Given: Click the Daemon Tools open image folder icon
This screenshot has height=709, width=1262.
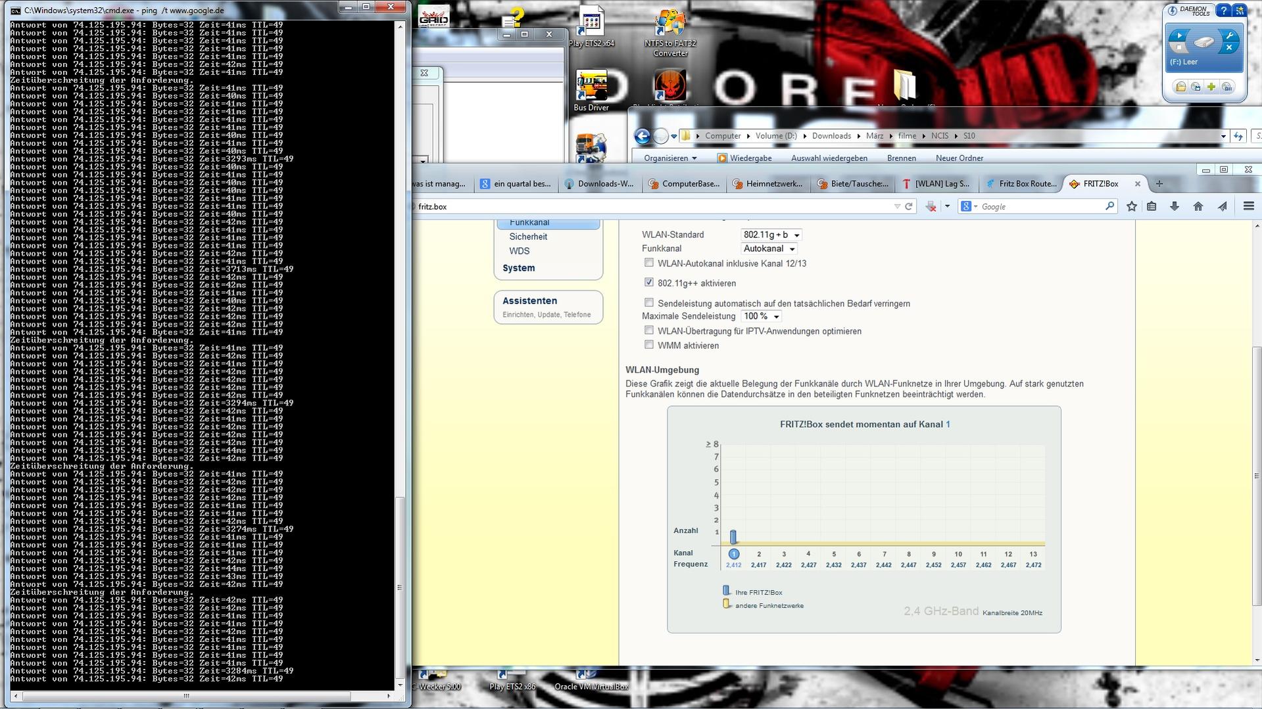Looking at the screenshot, I should point(1181,87).
